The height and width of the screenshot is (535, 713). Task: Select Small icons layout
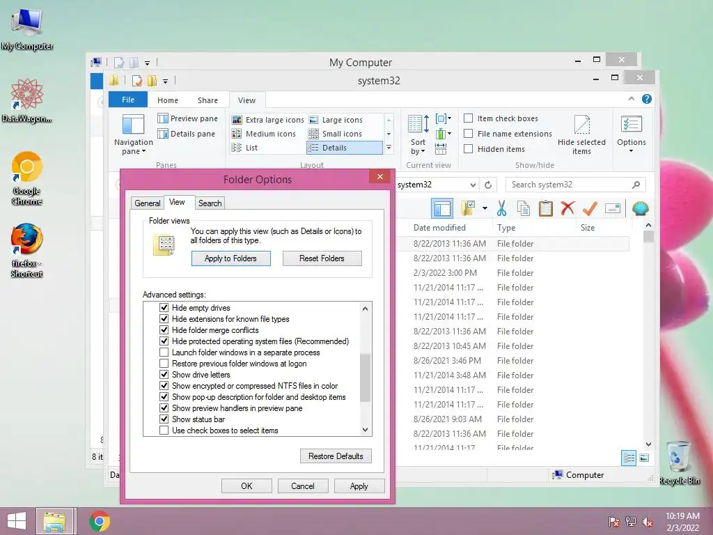pos(335,134)
